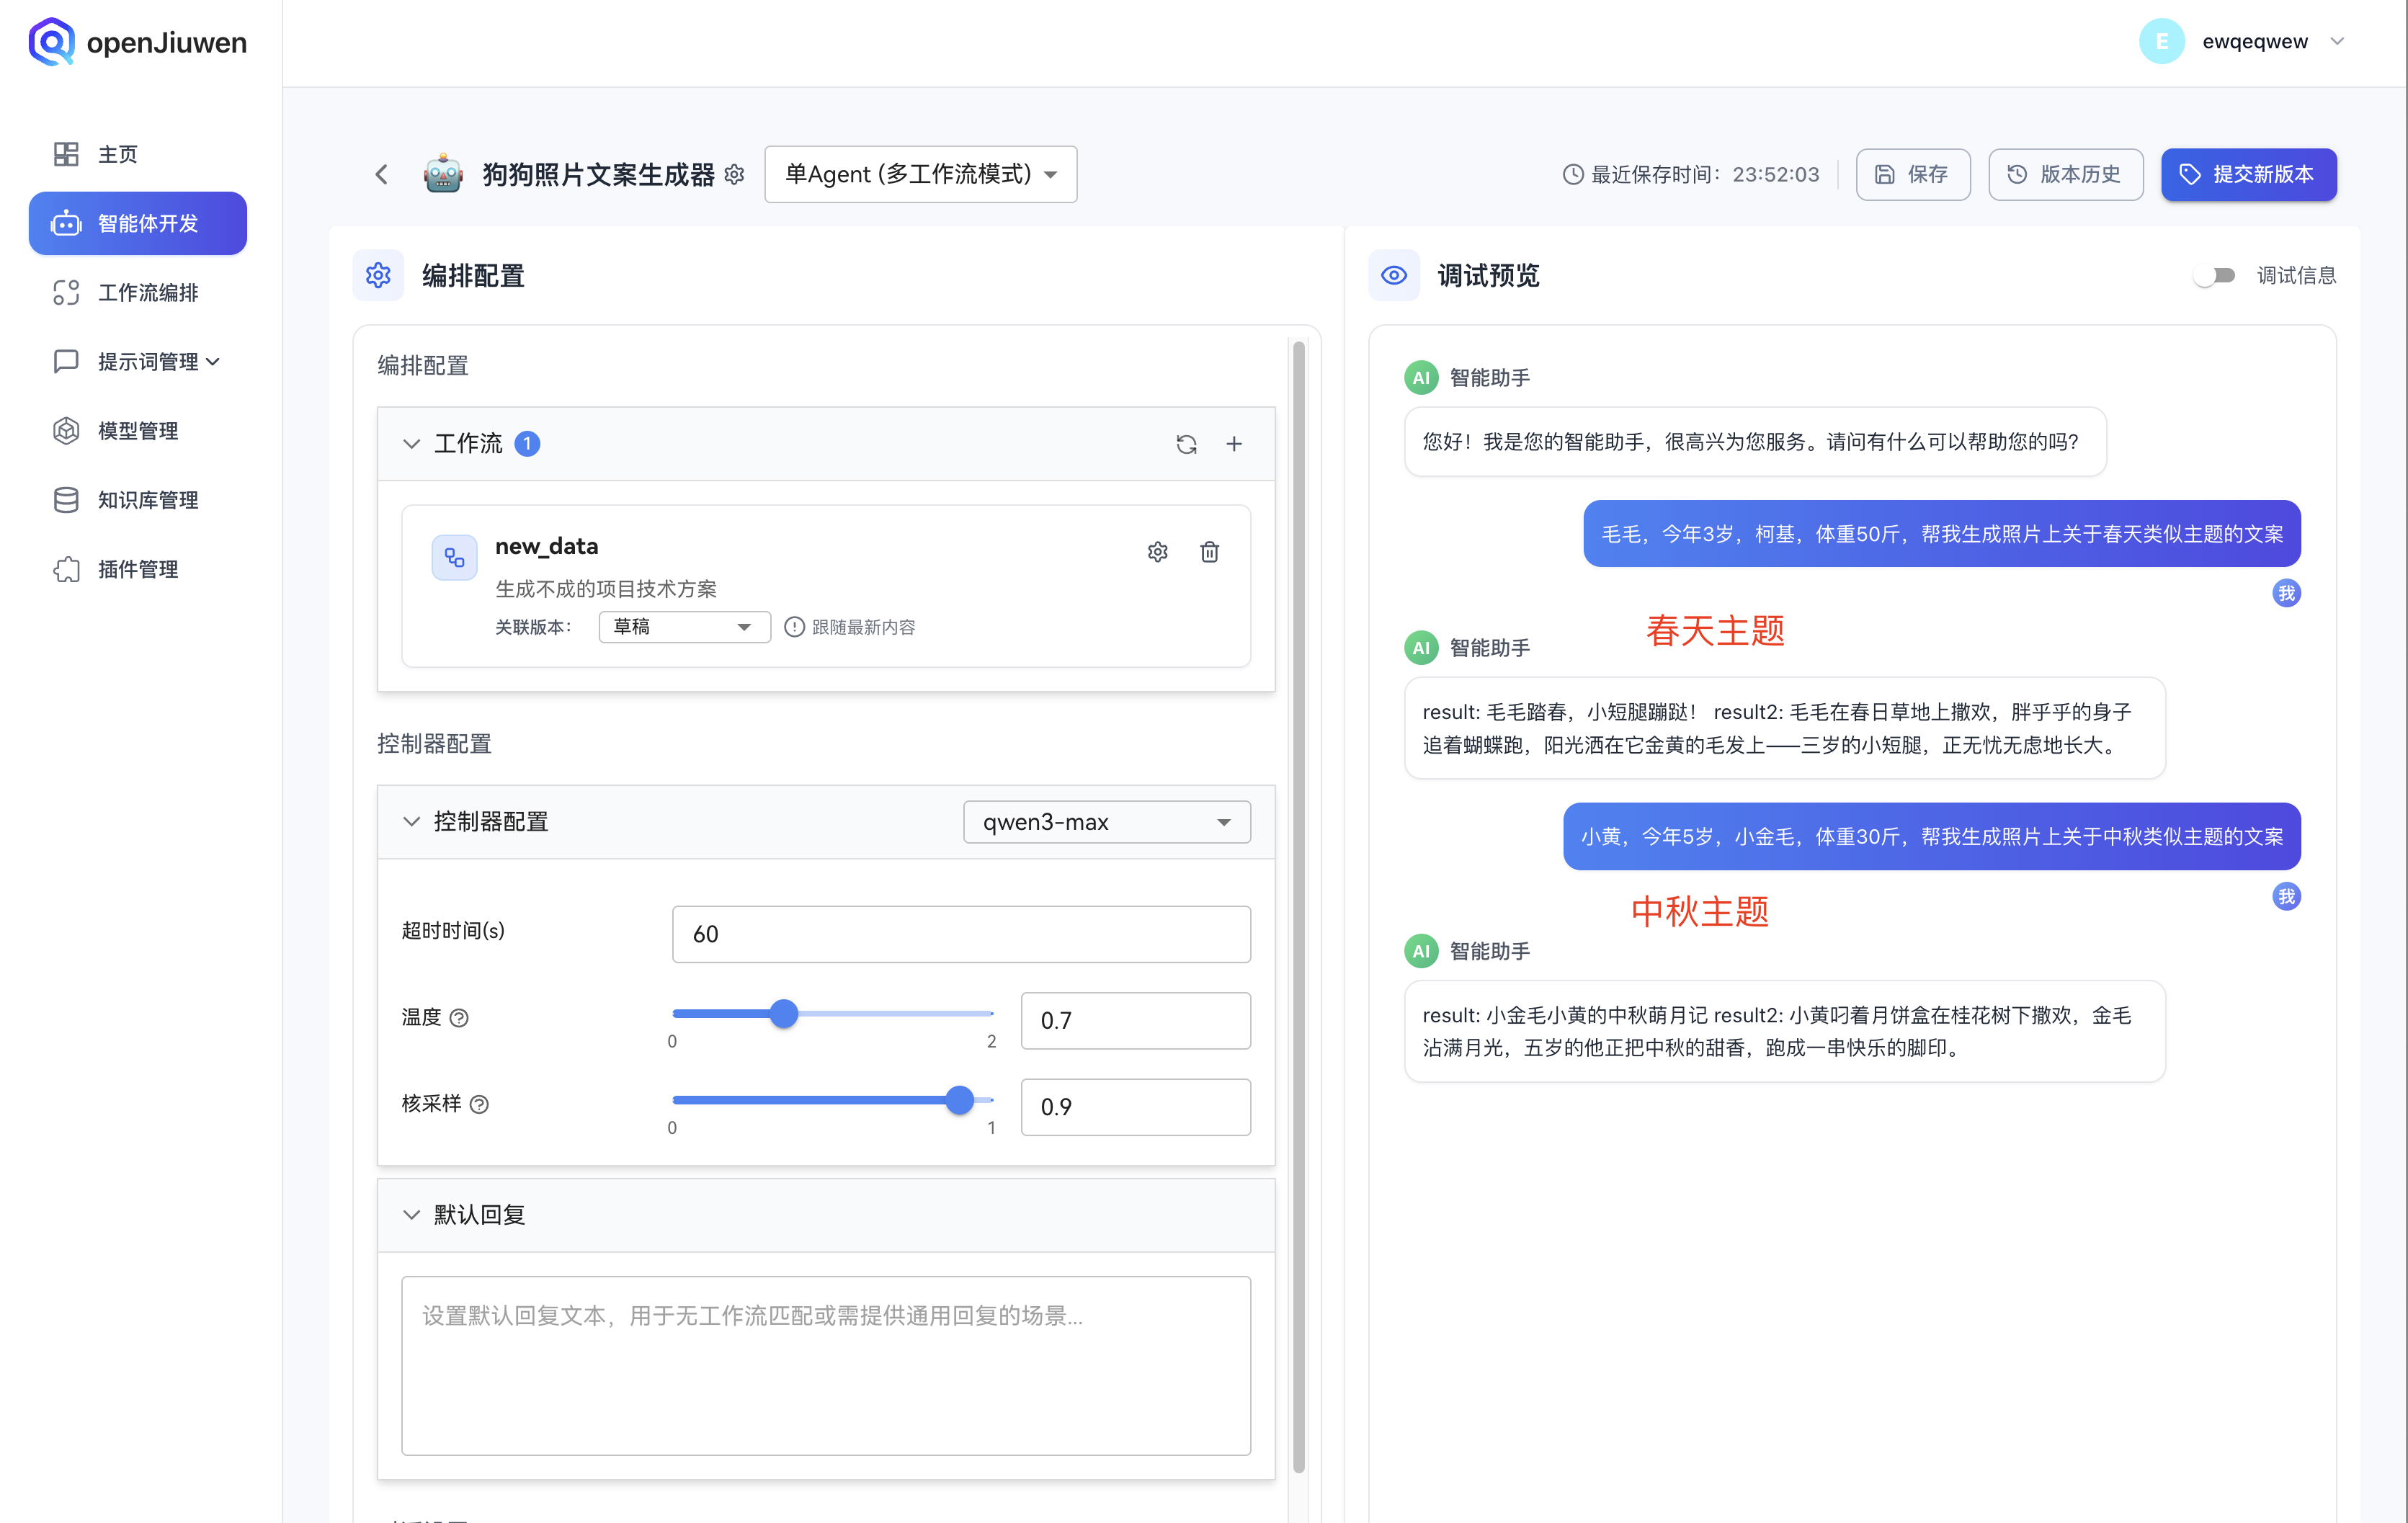Click the 提交新版本 button
The image size is (2408, 1523).
point(2248,174)
